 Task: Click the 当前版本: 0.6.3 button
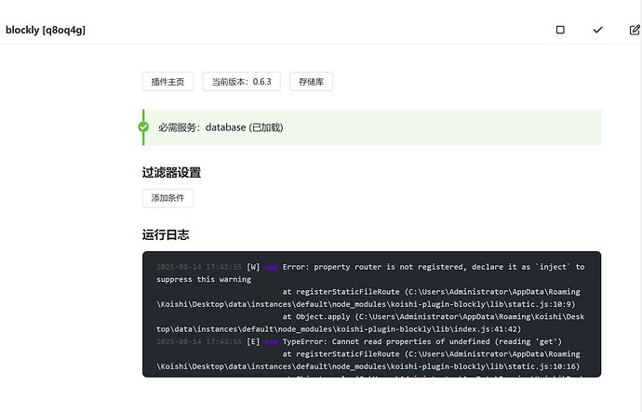pyautogui.click(x=241, y=82)
